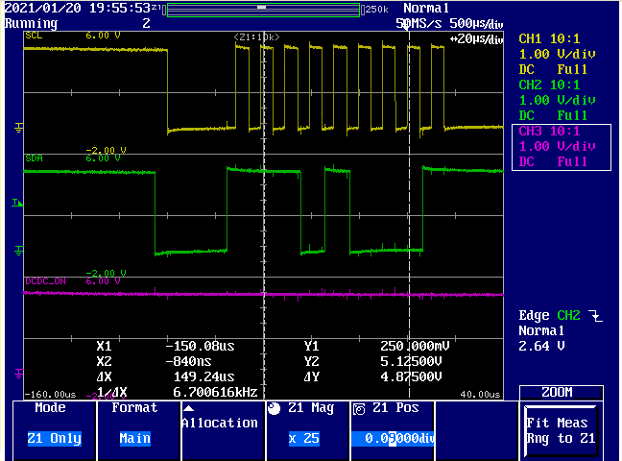622x461 pixels.
Task: Click the Y1 value 250.000mV
Action: tap(415, 347)
